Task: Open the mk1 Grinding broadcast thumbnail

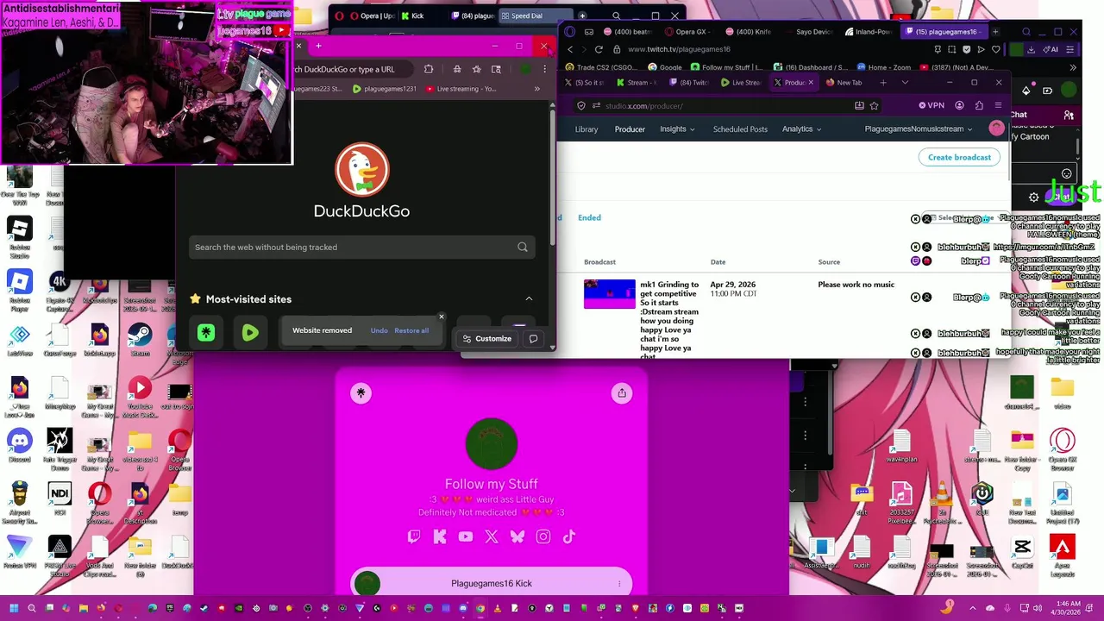Action: click(x=609, y=293)
